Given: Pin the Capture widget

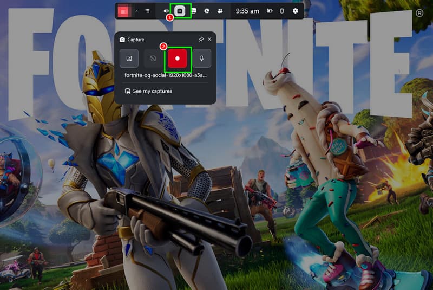Looking at the screenshot, I should click(201, 39).
